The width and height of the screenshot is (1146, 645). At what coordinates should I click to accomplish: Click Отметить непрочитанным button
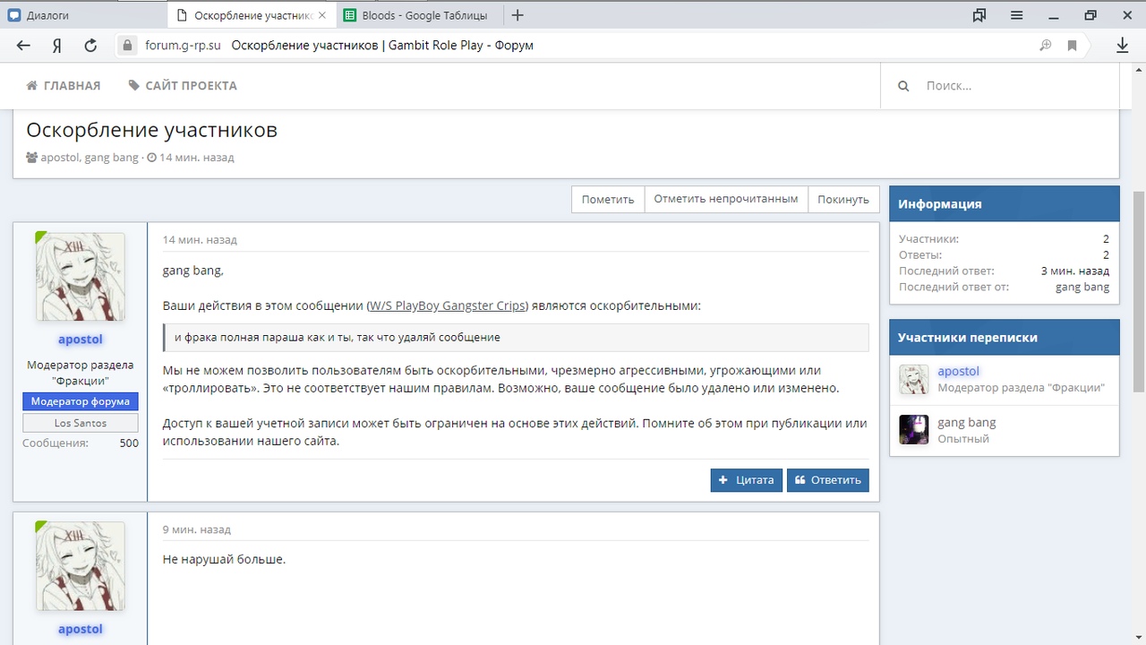725,199
